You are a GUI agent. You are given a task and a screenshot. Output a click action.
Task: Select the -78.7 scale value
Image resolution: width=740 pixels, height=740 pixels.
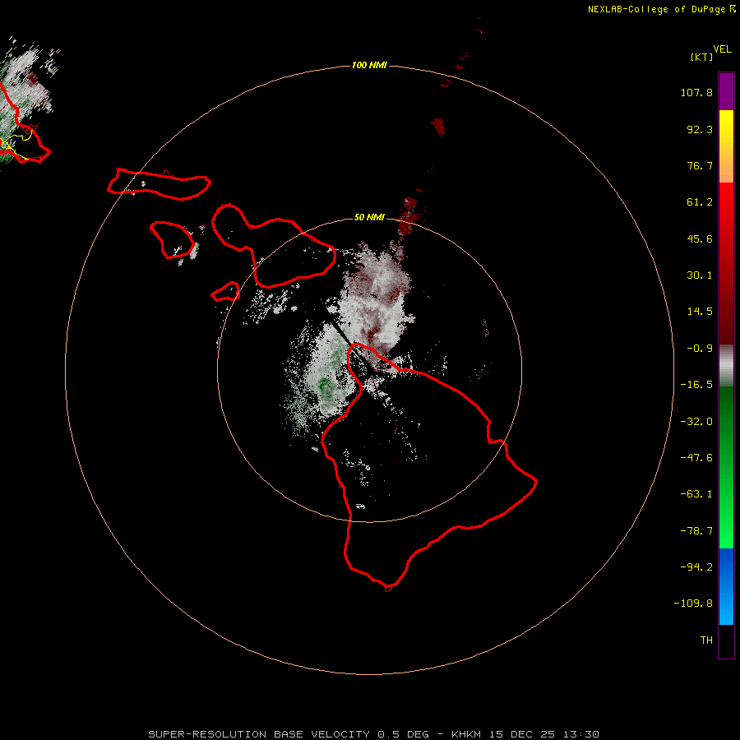(696, 531)
